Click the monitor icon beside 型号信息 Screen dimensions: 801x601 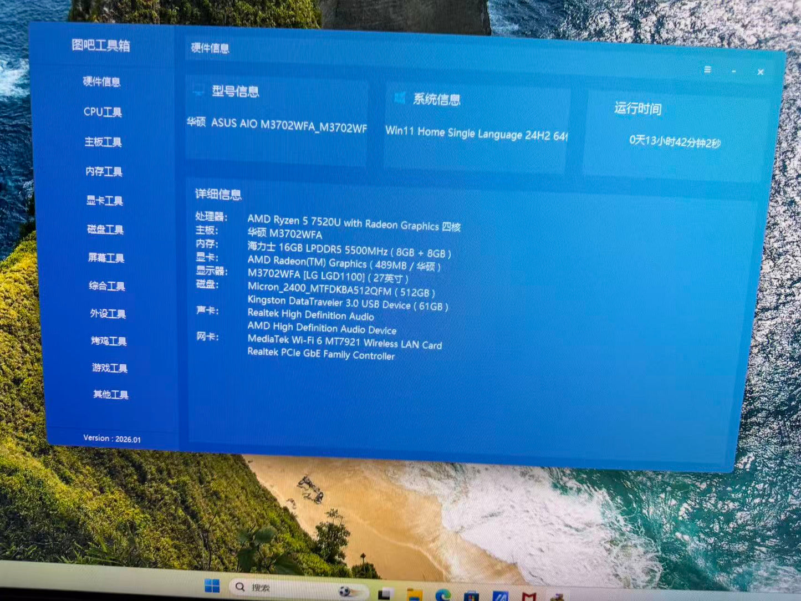(198, 90)
